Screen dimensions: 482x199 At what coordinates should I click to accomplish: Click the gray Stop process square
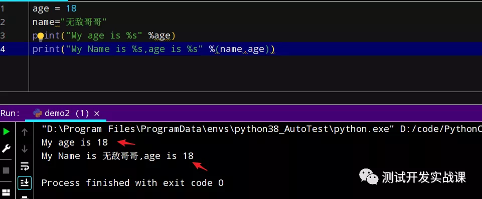[x=6, y=170]
